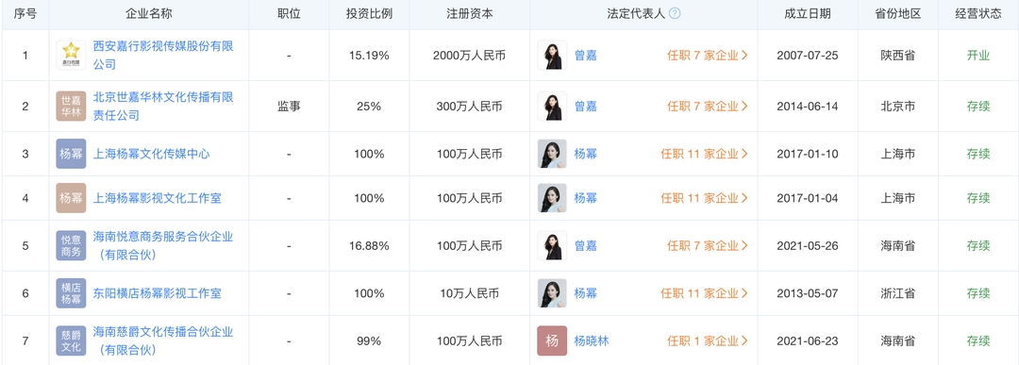Expand 任职 7 家企业 in row 2
Image resolution: width=1019 pixels, height=365 pixels.
click(708, 106)
